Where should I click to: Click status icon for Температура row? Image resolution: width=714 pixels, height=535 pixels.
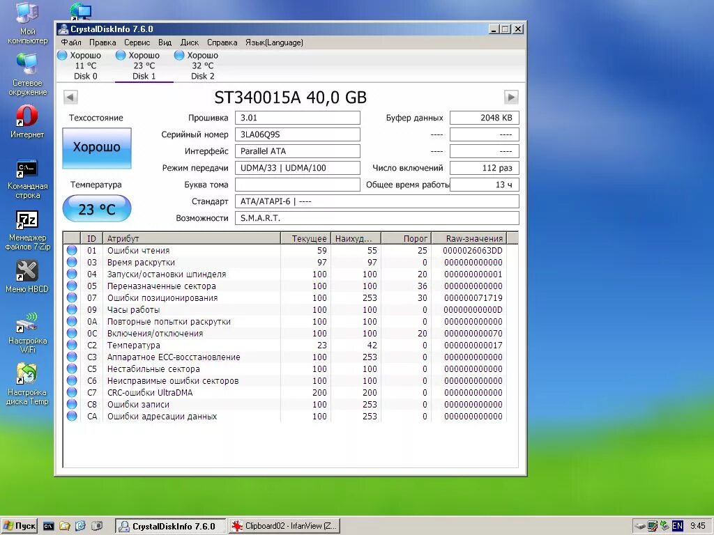[x=72, y=345]
